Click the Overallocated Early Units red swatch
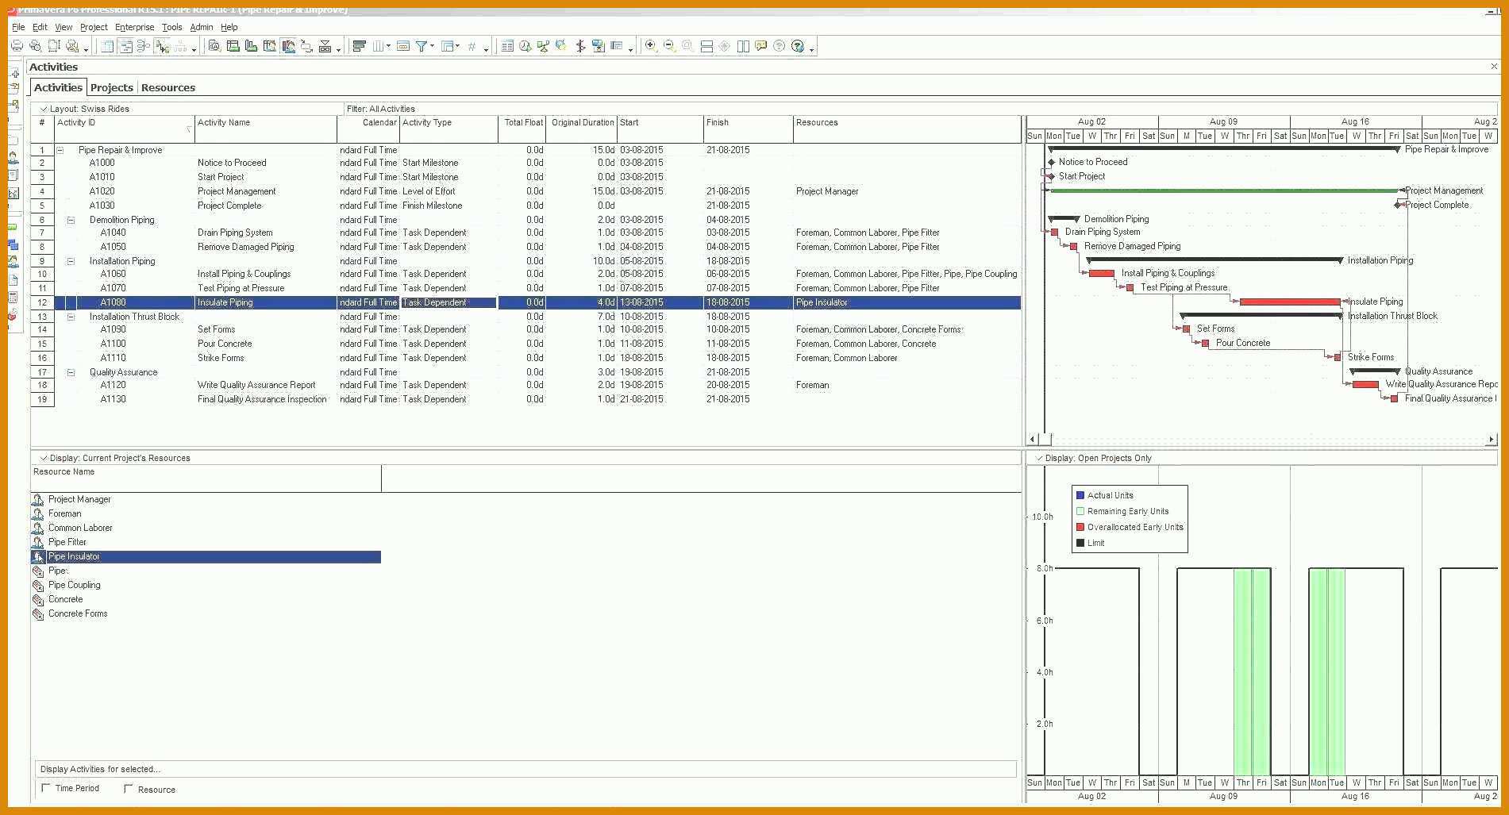 pyautogui.click(x=1080, y=527)
